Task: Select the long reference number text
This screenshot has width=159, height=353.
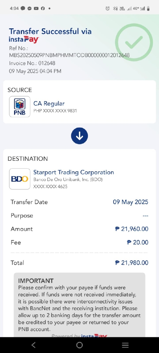Action: (69, 55)
